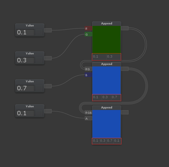Screen dimensions: 169x167
Task: Click output connector of the bottom Append node
Action: tap(125, 112)
